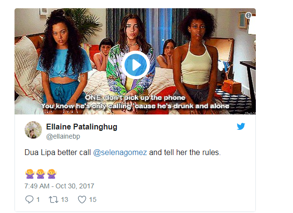Click the first gesturing person emoji
The image size is (293, 213).
[28, 174]
